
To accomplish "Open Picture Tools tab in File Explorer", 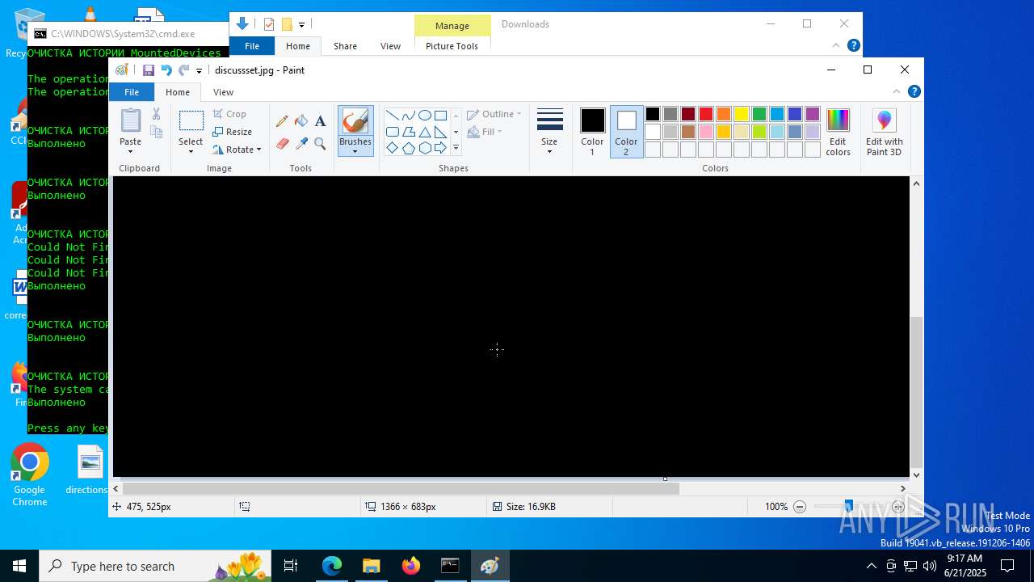I will (x=452, y=46).
